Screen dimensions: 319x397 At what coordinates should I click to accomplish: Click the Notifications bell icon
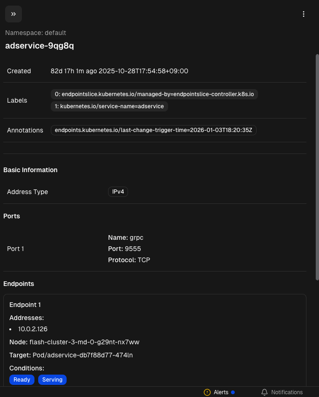coord(265,392)
